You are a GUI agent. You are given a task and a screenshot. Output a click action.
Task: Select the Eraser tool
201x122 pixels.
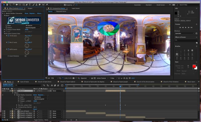(39, 5)
